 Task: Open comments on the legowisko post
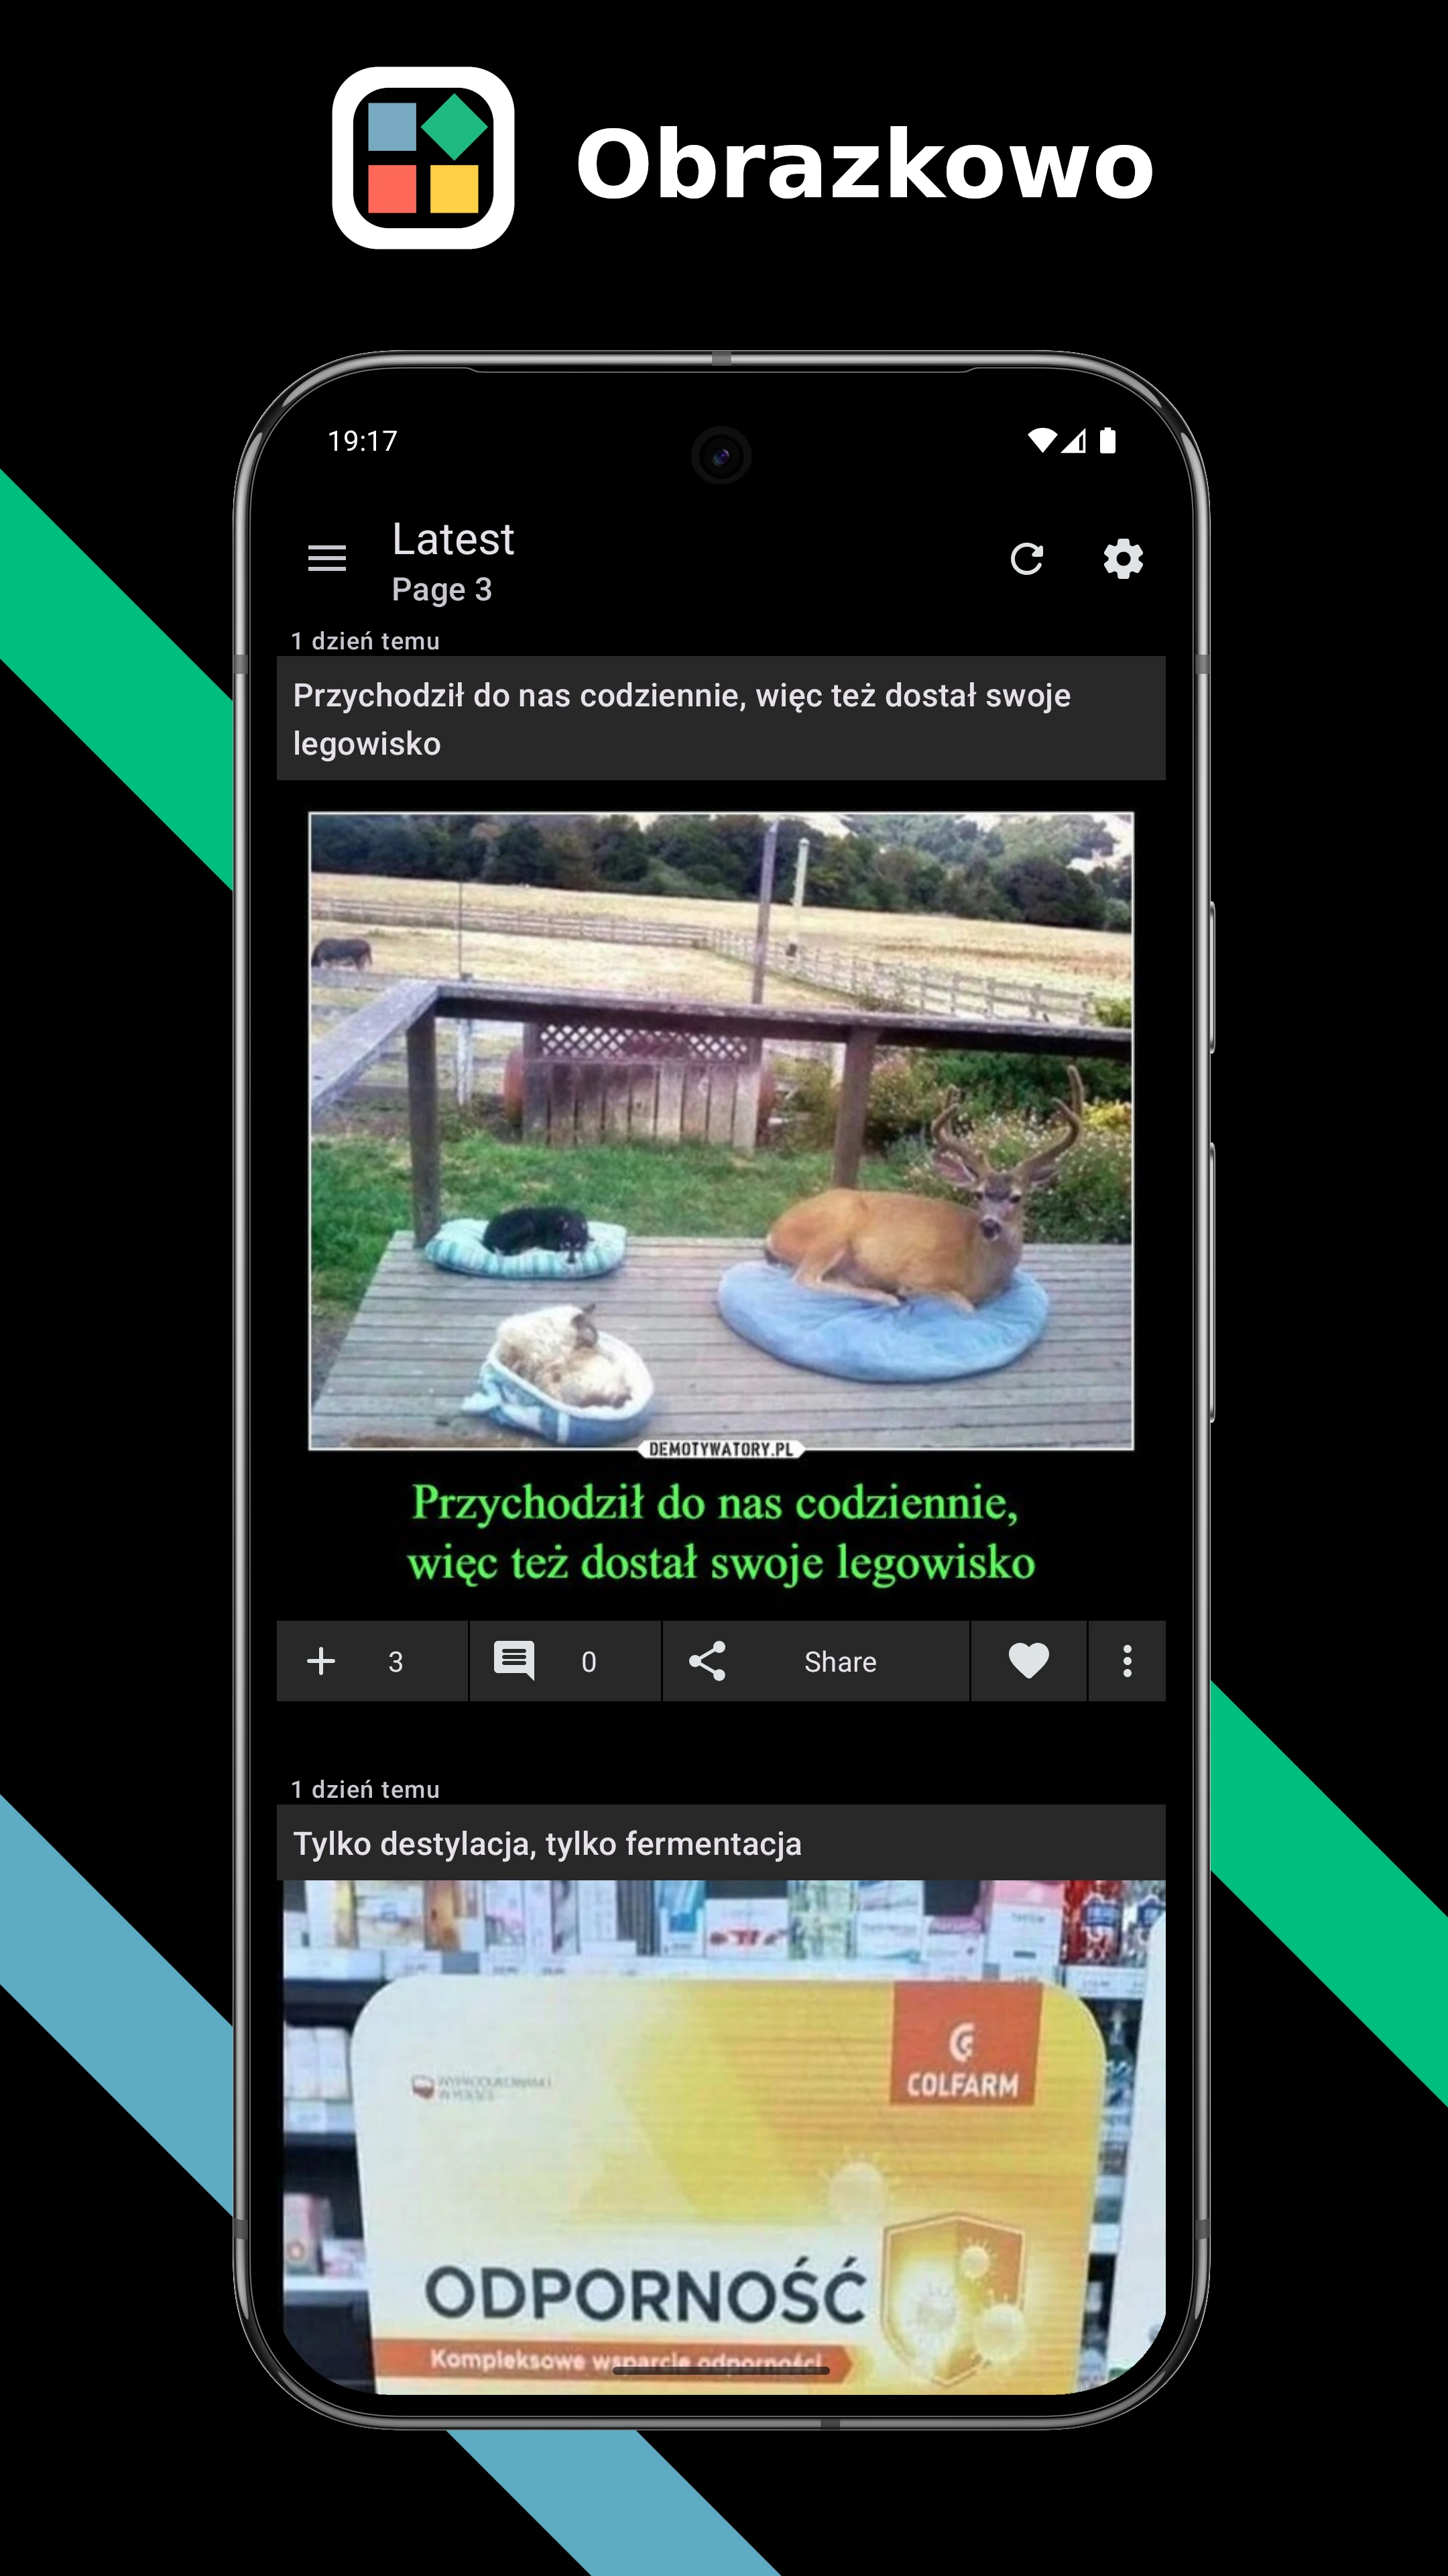[515, 1661]
